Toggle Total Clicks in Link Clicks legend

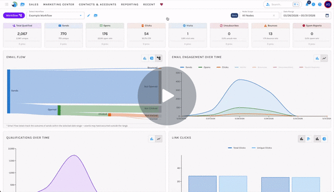coord(237,148)
